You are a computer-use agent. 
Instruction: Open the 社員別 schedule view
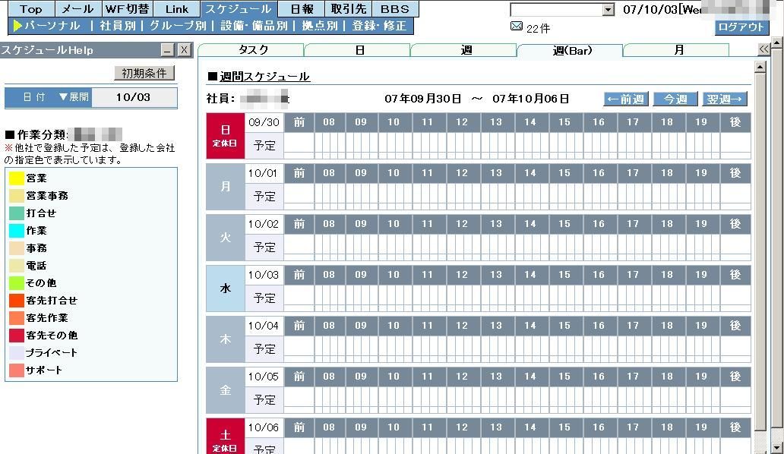pos(118,26)
